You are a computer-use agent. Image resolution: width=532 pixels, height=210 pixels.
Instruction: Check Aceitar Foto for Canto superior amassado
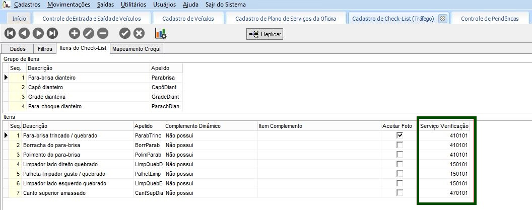[400, 193]
